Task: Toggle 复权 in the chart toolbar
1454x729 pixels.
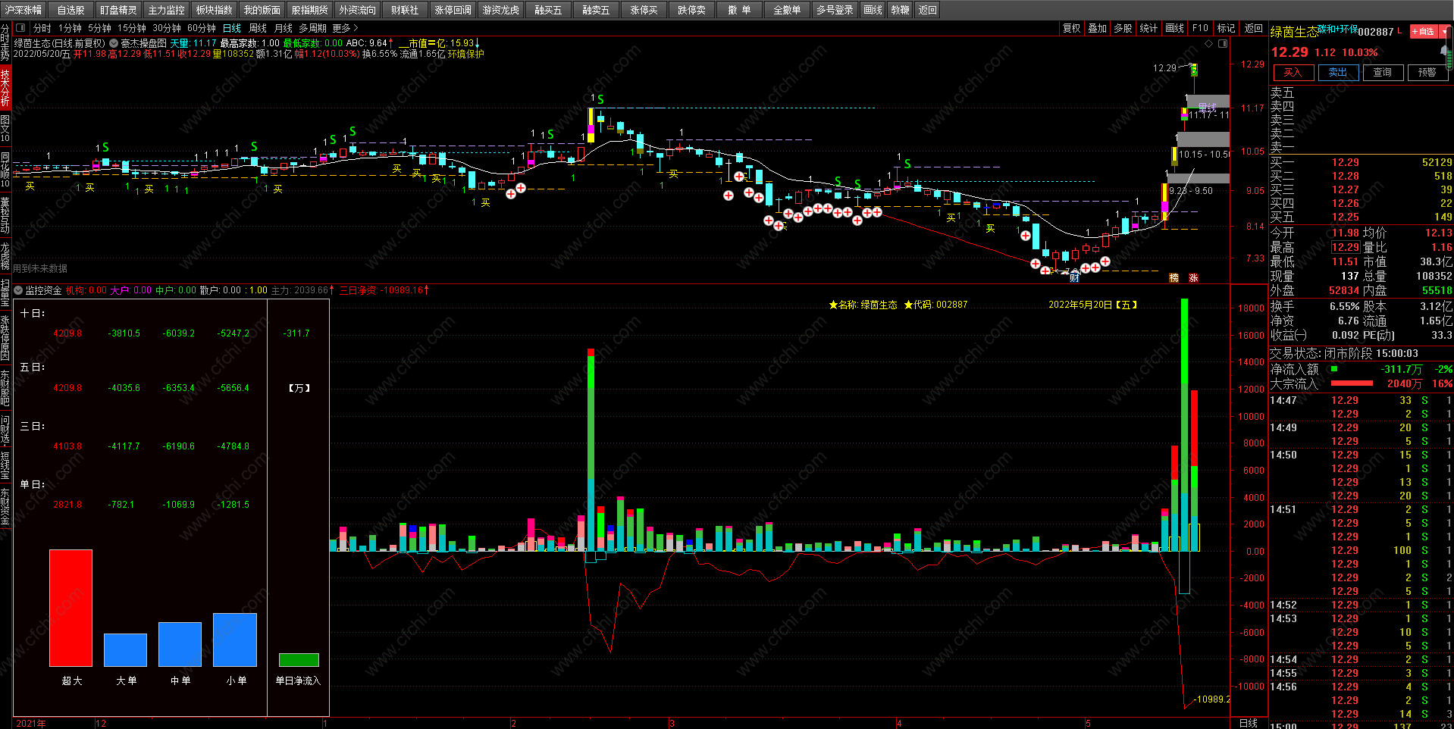Action: pos(1071,28)
